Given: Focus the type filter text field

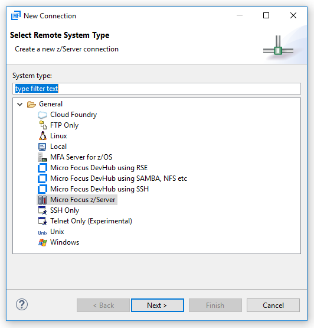Looking at the screenshot, I should tap(156, 89).
